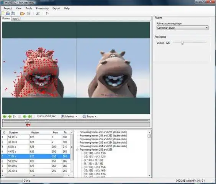This screenshot has width=216, height=184.
Task: Open the dropdown arrow beside the folder icon
Action: point(25,13)
